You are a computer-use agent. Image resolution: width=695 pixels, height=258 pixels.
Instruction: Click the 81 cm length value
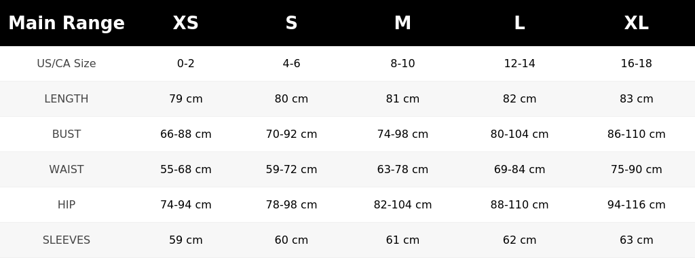point(402,99)
